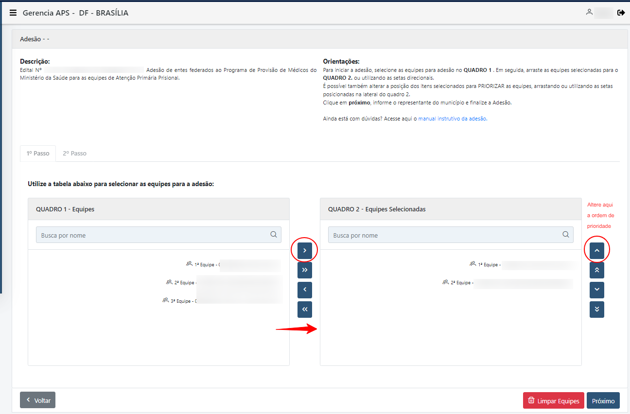The width and height of the screenshot is (630, 414).
Task: Focus Quadro 2 Busca por nome field
Action: point(451,235)
